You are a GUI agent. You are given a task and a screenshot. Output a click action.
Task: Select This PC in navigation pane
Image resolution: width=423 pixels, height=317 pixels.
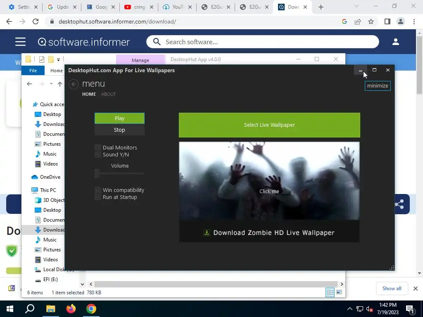[44, 190]
